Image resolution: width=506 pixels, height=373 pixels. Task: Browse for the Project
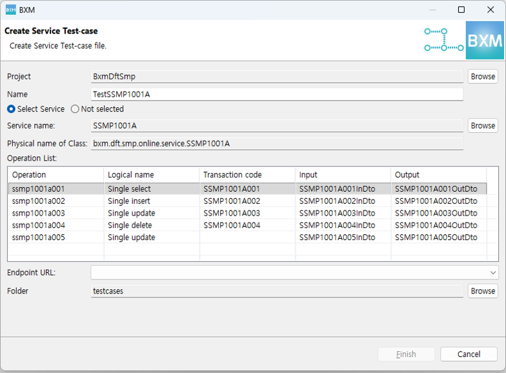[x=483, y=76]
